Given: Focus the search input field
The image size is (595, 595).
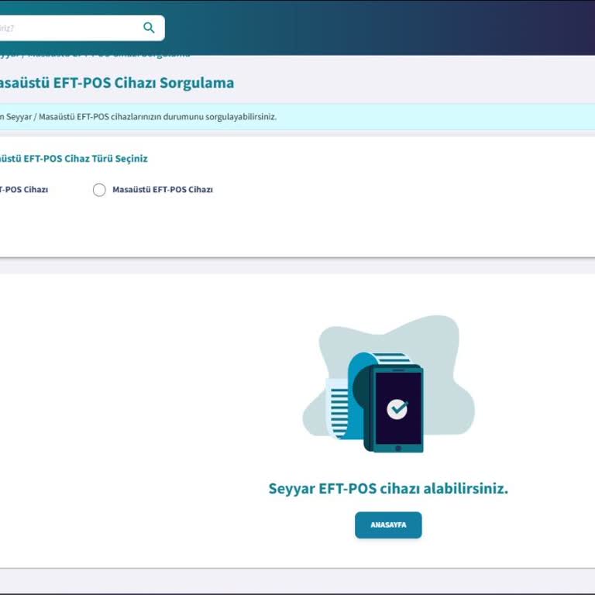Looking at the screenshot, I should pyautogui.click(x=81, y=28).
